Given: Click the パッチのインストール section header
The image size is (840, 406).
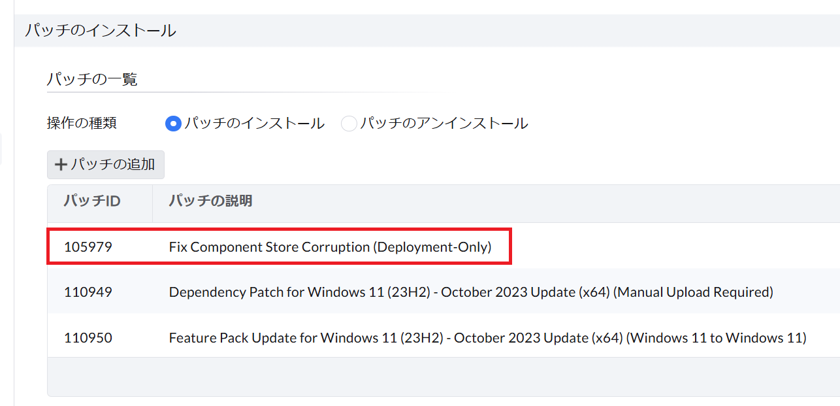Looking at the screenshot, I should coord(101,30).
